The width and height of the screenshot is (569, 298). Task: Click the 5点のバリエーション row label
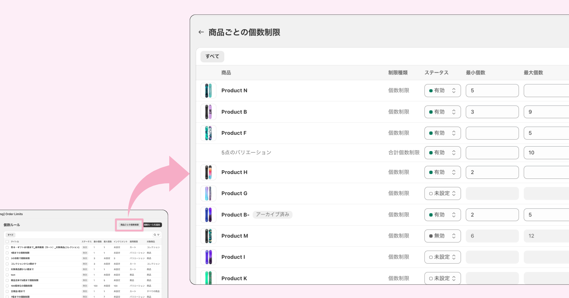[246, 153]
